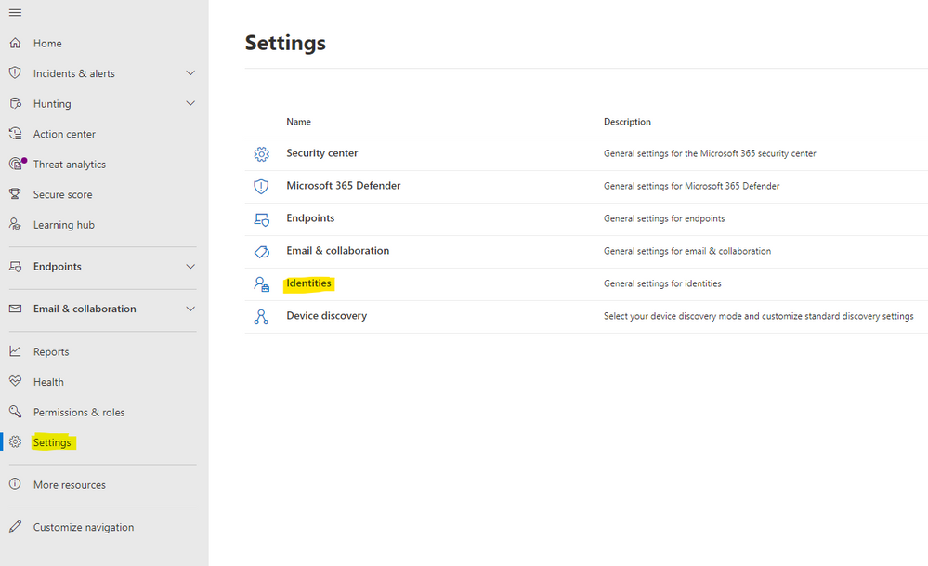
Task: Click the More resources info icon
Action: click(16, 483)
